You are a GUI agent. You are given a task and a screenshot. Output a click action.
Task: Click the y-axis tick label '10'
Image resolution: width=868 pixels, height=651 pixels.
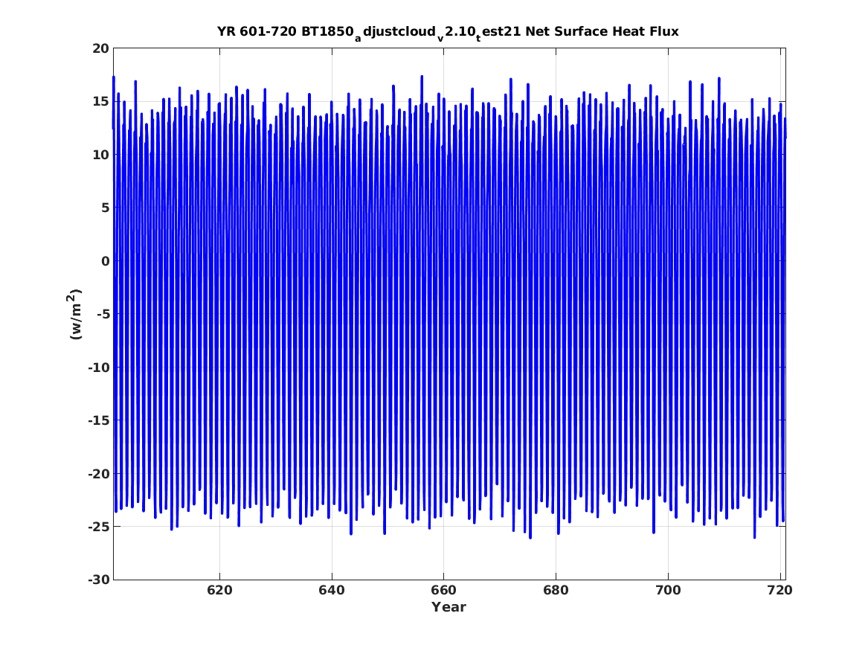point(100,155)
